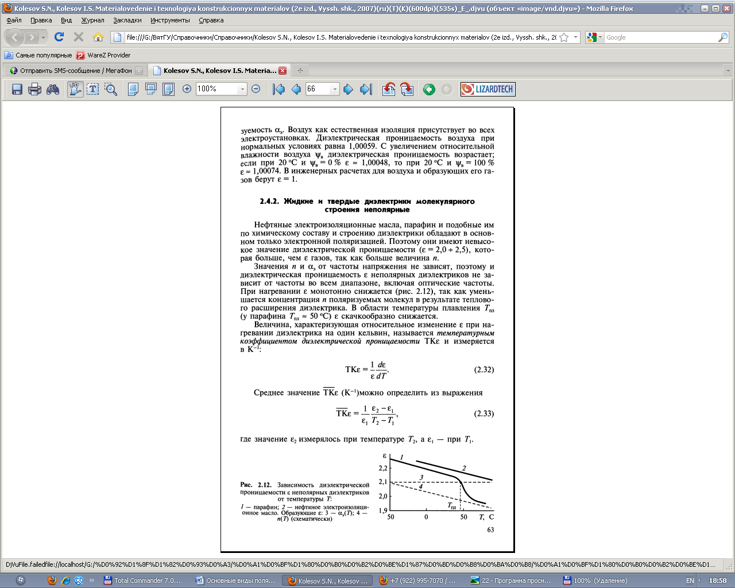
Task: Expand the page number 66 dropdown
Action: pos(335,89)
